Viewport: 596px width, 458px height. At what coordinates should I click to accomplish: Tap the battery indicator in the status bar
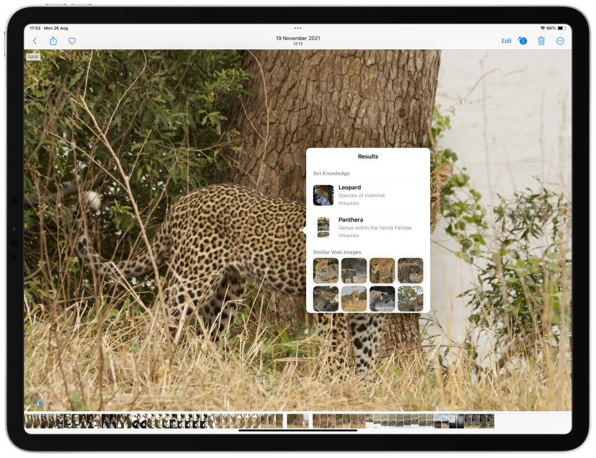point(561,28)
